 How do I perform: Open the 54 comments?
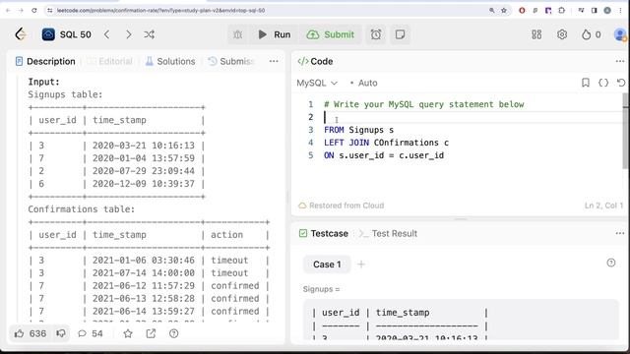[91, 333]
